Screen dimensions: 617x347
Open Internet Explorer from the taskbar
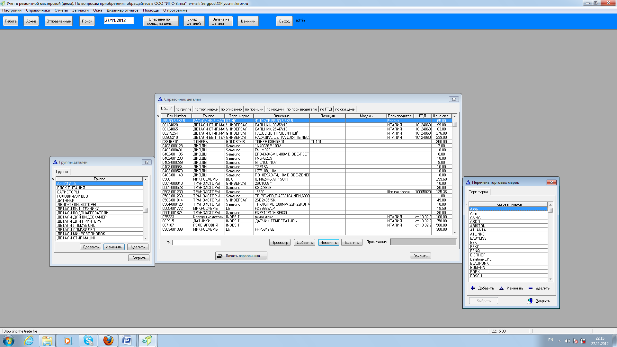(x=29, y=340)
